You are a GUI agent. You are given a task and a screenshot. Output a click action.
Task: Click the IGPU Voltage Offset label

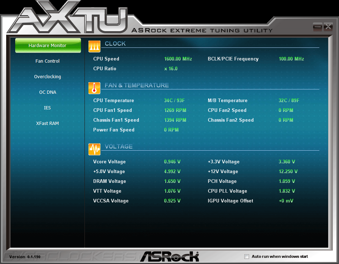point(230,201)
